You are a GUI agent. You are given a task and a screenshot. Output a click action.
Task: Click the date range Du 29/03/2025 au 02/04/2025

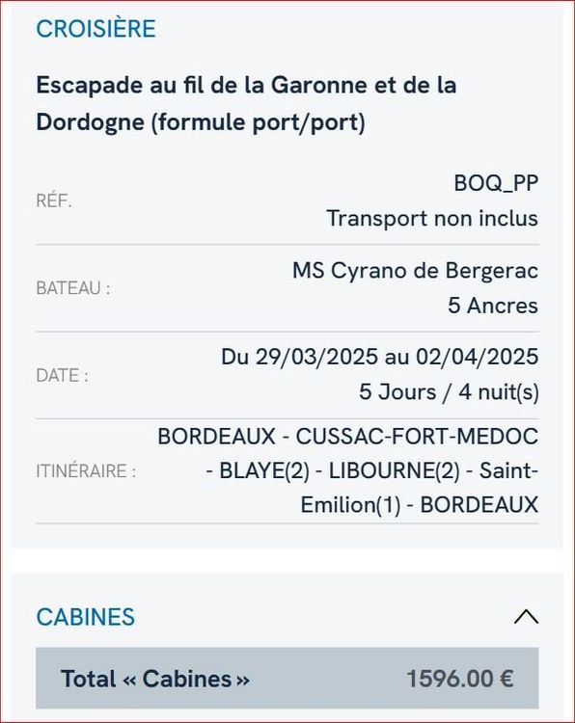[379, 357]
